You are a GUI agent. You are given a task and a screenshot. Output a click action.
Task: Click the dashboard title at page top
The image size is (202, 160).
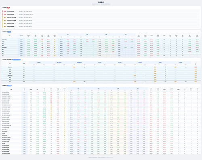tap(101, 2)
